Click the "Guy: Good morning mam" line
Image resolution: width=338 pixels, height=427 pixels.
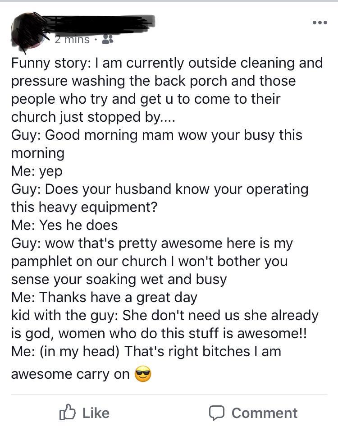(x=156, y=135)
